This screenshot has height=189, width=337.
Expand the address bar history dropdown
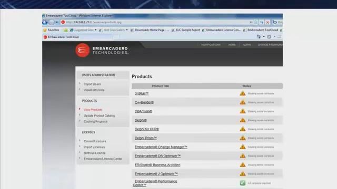[x=251, y=22]
